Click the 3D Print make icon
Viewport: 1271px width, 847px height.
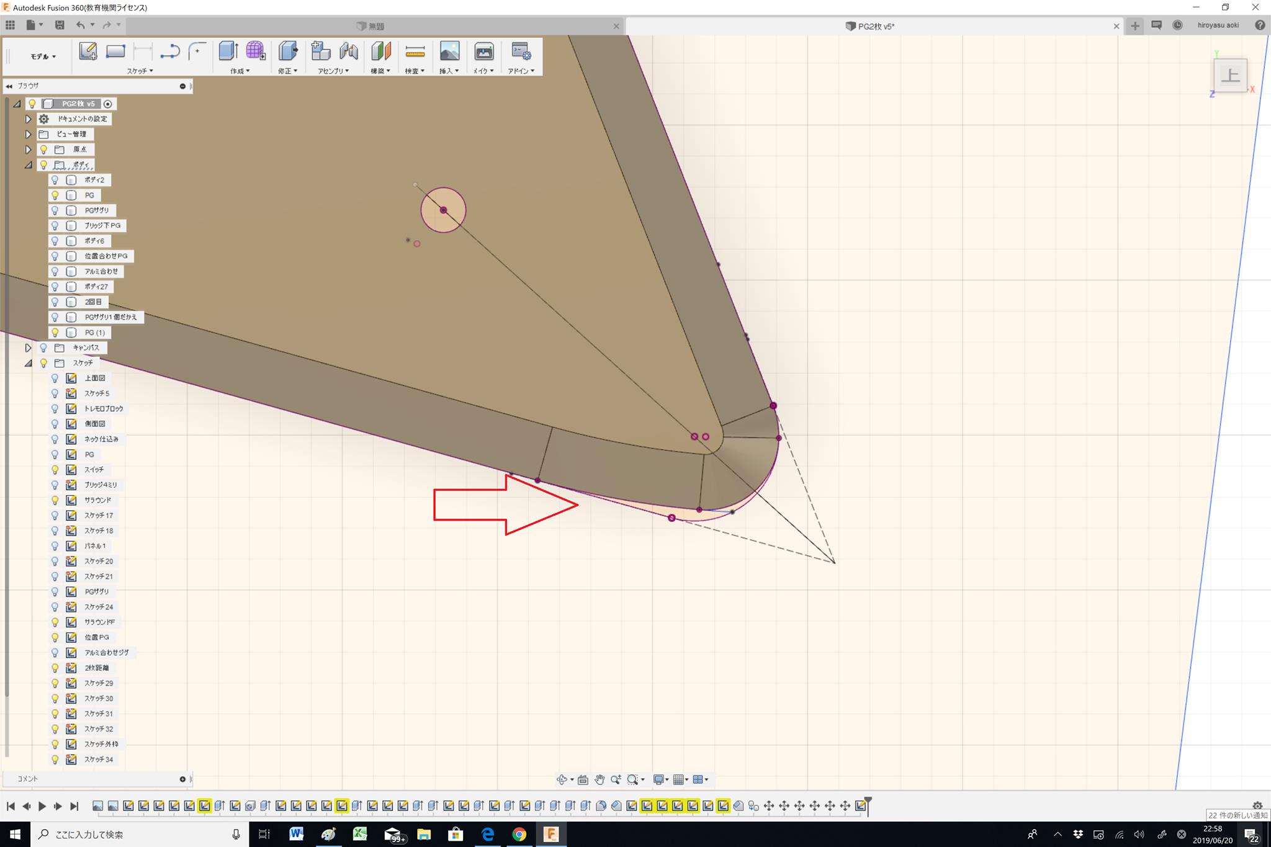[x=483, y=52]
